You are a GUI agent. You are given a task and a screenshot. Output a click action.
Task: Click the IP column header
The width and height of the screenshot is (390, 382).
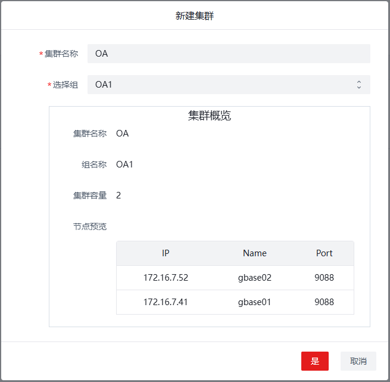click(166, 253)
